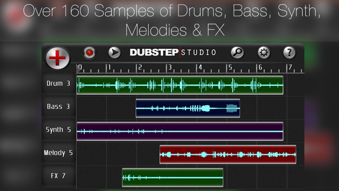Open the magnifier zoom tool
This screenshot has width=339, height=191.
pos(237,53)
